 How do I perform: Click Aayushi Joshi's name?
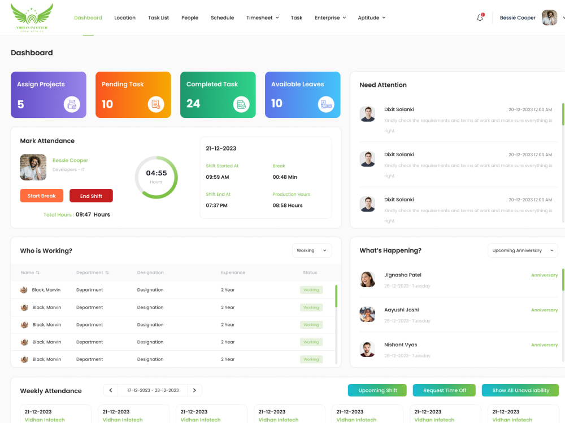click(x=401, y=310)
